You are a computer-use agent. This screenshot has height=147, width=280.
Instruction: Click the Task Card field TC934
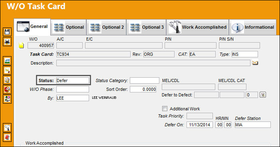click(x=93, y=54)
